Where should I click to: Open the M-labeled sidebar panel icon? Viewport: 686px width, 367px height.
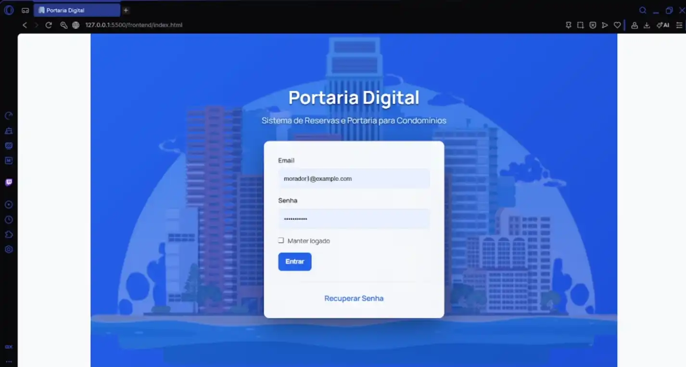click(9, 161)
